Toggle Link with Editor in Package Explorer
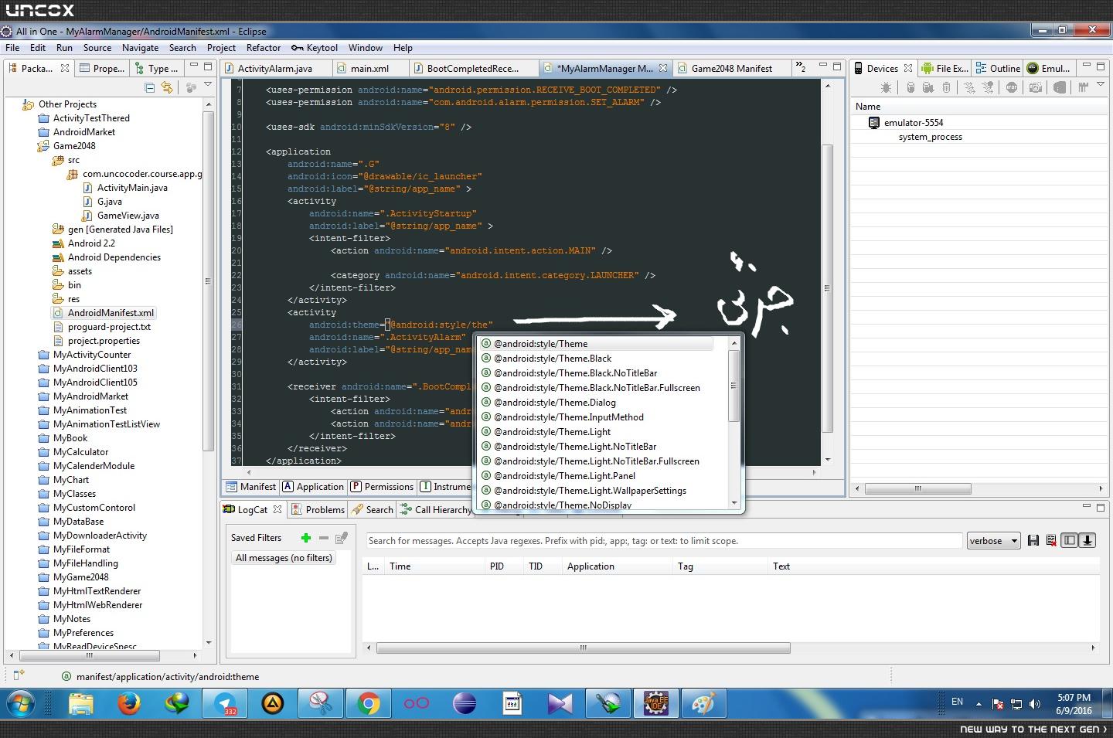1113x738 pixels. [166, 87]
